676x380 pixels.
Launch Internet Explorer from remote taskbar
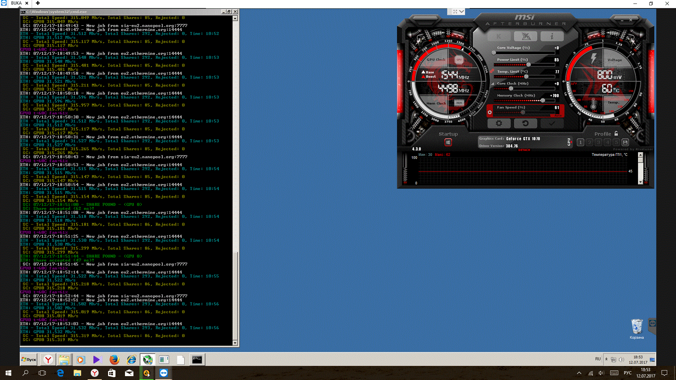[132, 360]
